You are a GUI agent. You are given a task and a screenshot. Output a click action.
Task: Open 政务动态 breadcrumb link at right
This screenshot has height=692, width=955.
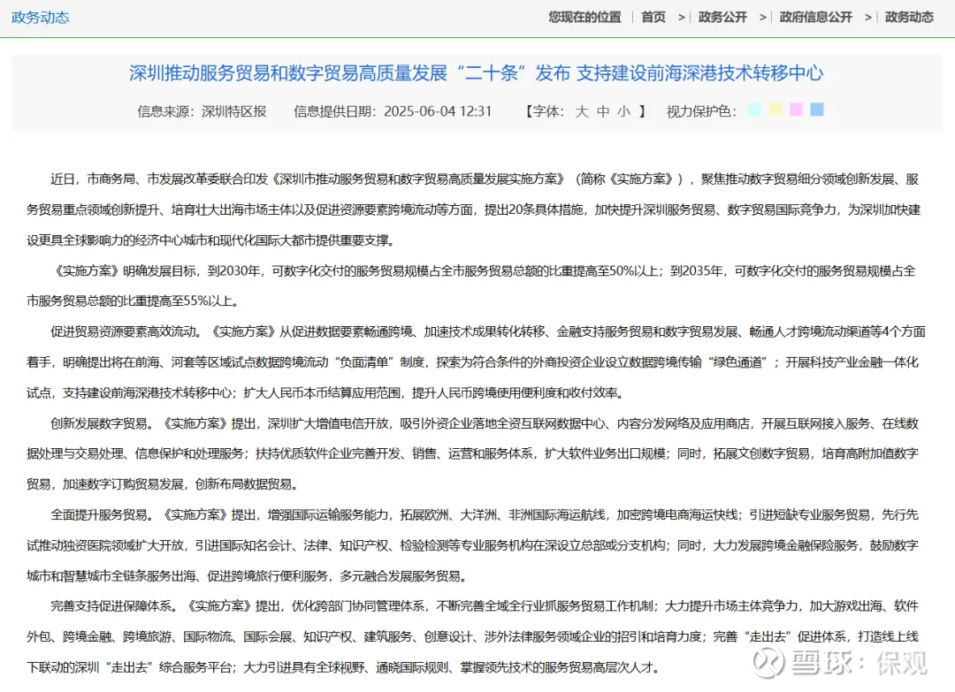click(x=909, y=17)
